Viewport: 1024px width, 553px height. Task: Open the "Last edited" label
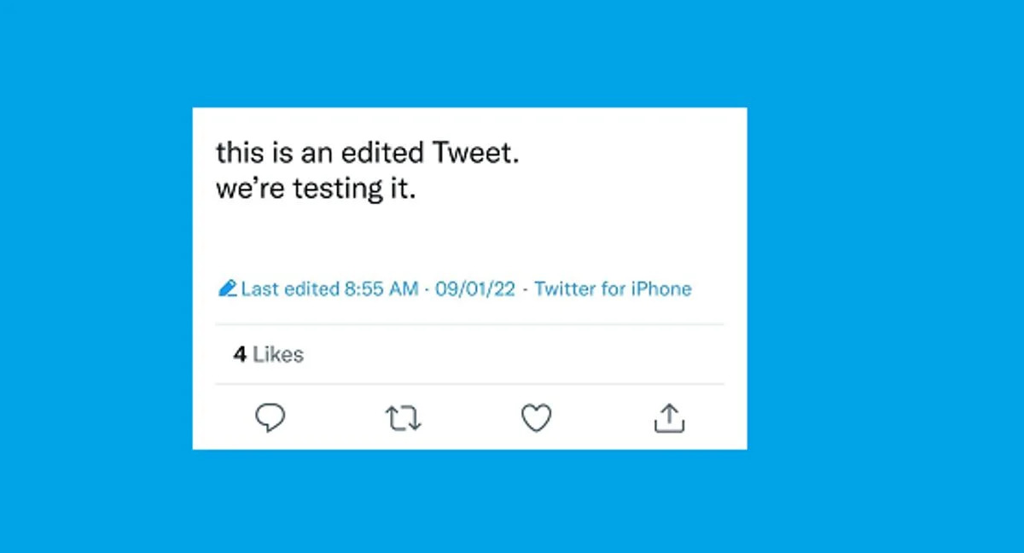(x=290, y=289)
